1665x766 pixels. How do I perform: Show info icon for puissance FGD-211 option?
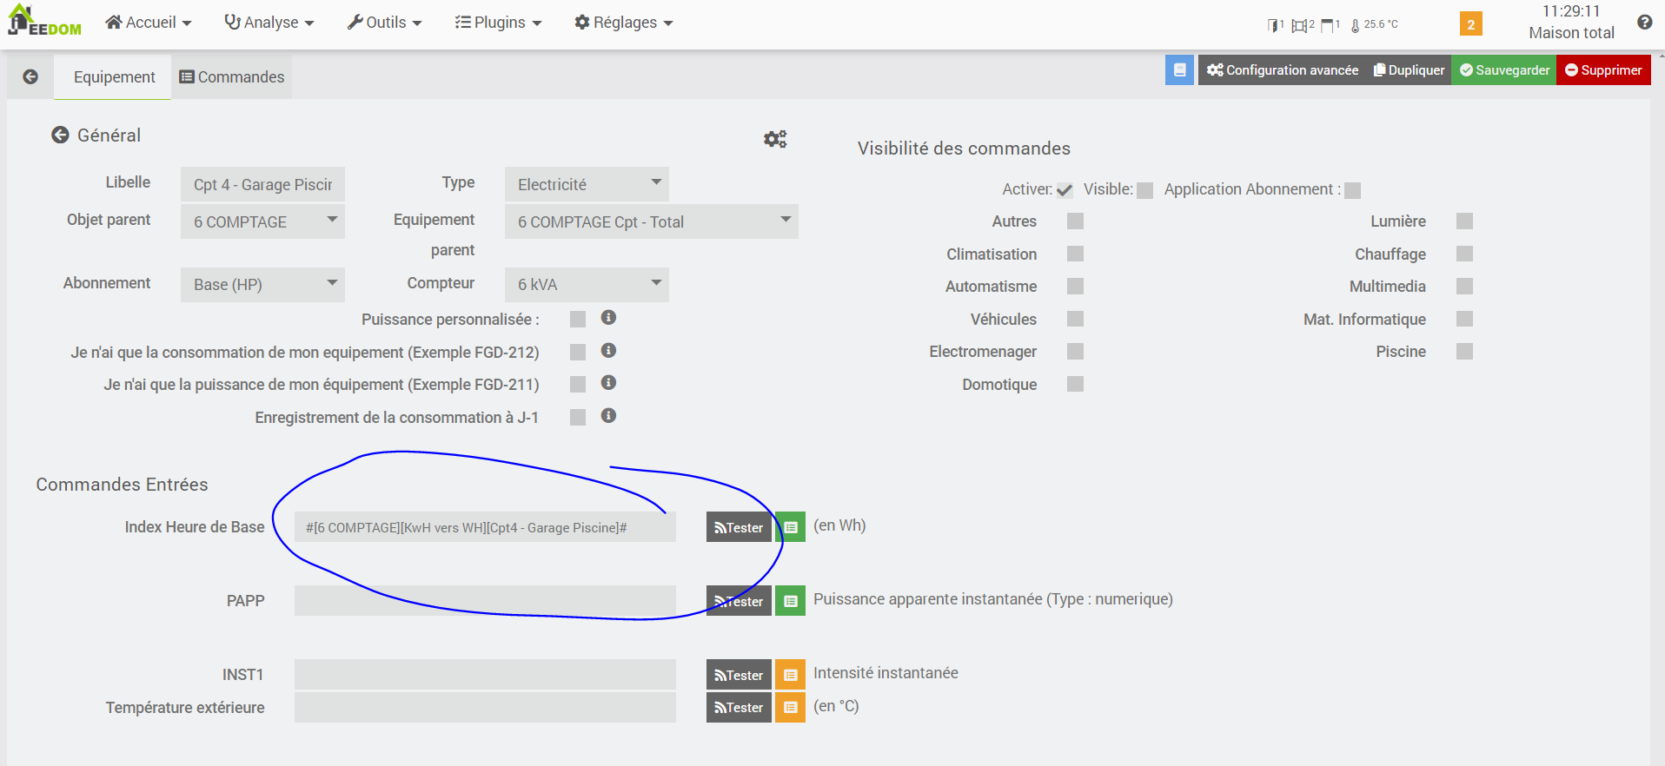[x=608, y=382]
